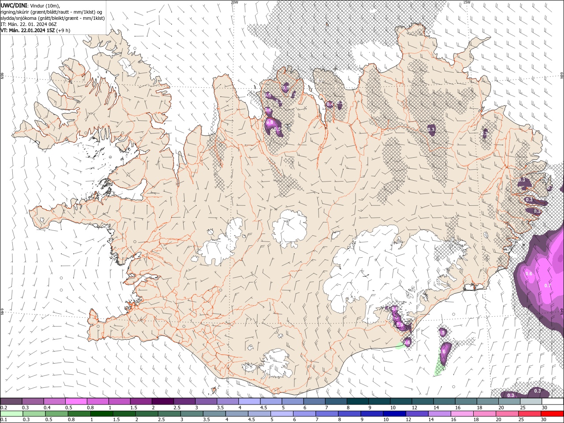Click the 0.3 snow patch label in the northeast interior
The image size is (564, 423).
431,130
